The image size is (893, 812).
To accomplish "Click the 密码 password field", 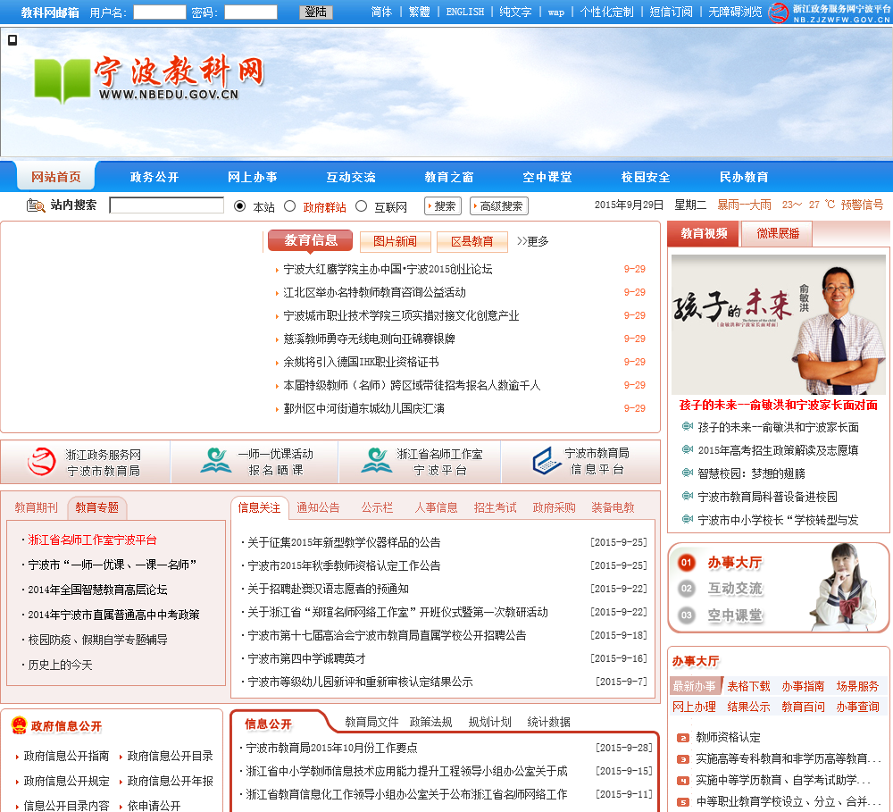I will [251, 12].
